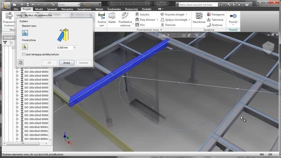Click the keyword search input field

198,4
